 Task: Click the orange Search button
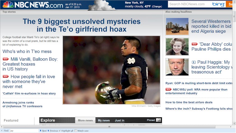click(x=229, y=4)
